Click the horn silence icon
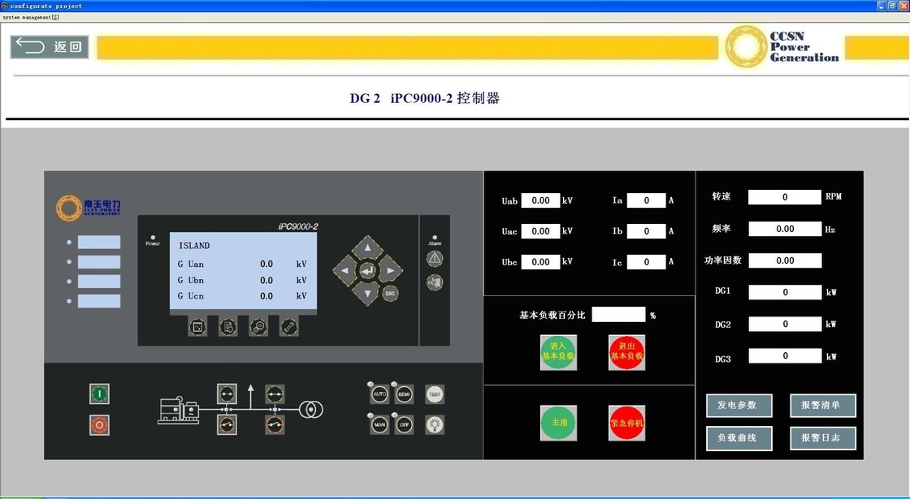This screenshot has height=499, width=910. [x=435, y=282]
